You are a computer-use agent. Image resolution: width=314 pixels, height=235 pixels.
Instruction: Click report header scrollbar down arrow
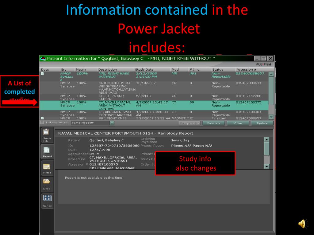click(x=266, y=166)
